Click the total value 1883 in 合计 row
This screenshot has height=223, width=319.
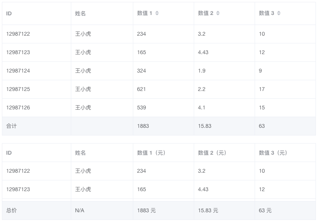143,126
